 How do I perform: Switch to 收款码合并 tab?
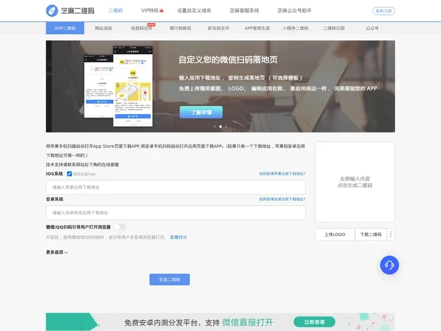tap(141, 28)
